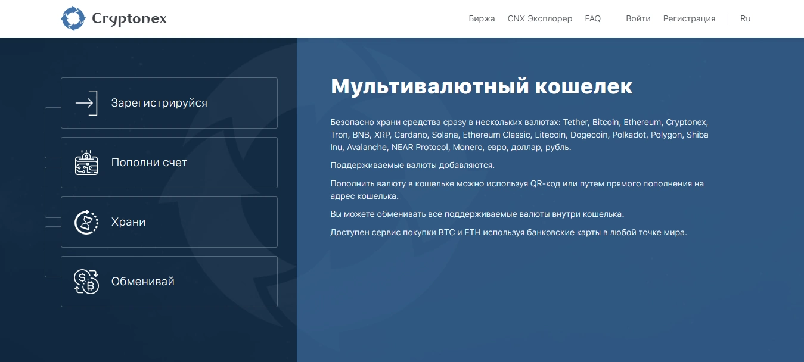Click the dollar-bitcoin exchange icon beside Обменивай

[x=86, y=282]
